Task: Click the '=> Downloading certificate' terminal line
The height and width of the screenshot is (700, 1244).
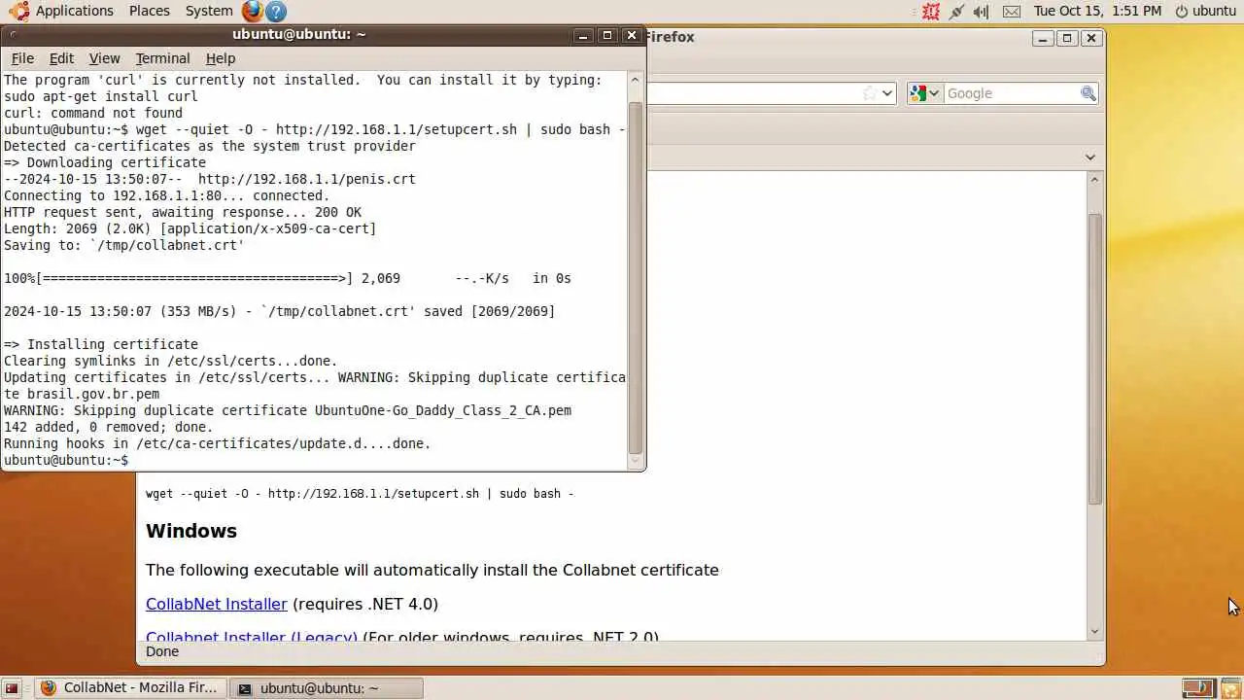Action: coord(105,162)
